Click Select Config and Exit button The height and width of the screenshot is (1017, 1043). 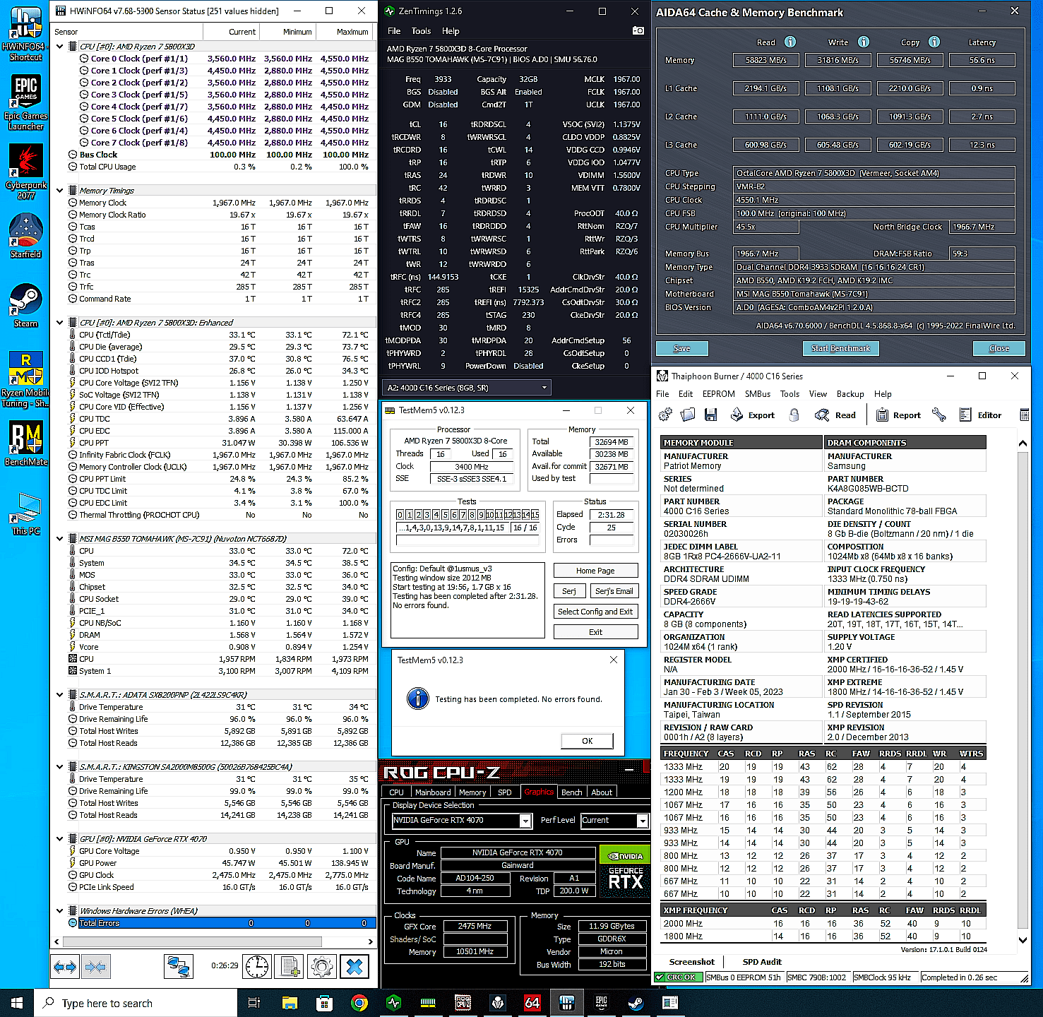(x=595, y=612)
